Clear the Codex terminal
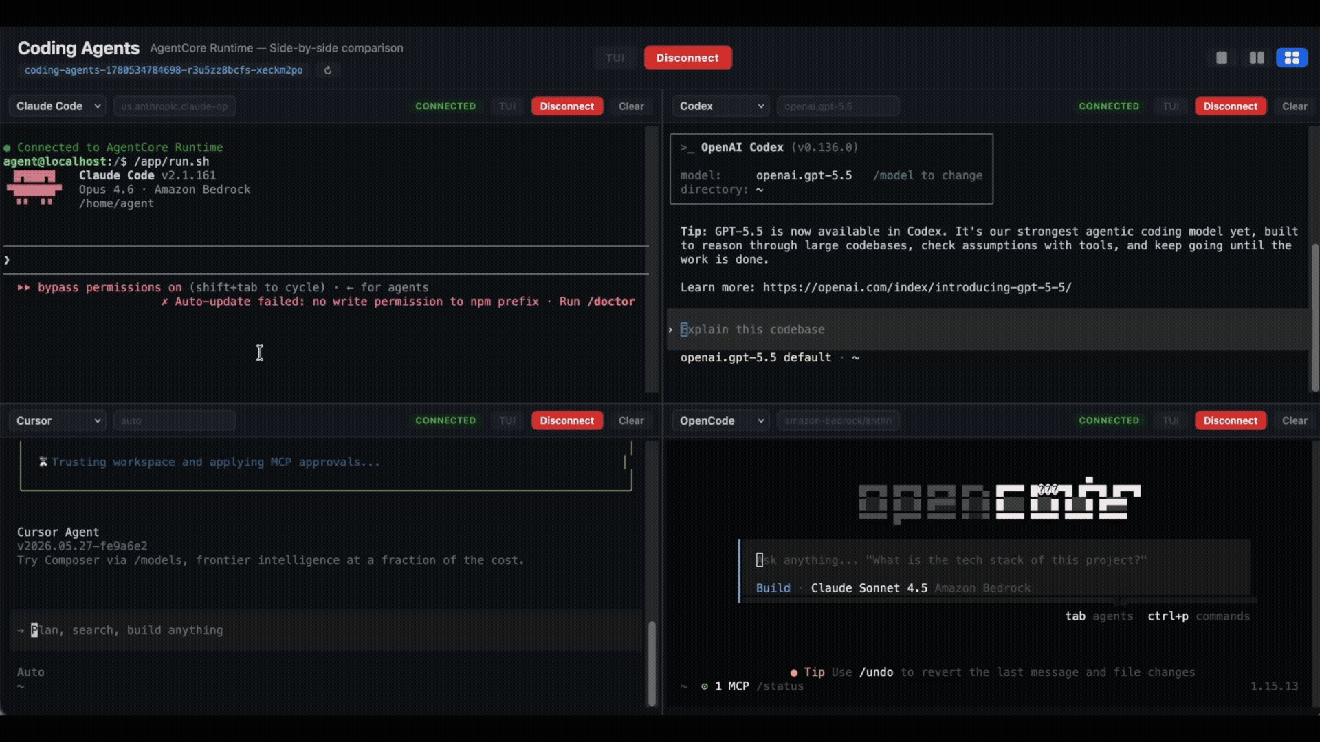 tap(1295, 106)
